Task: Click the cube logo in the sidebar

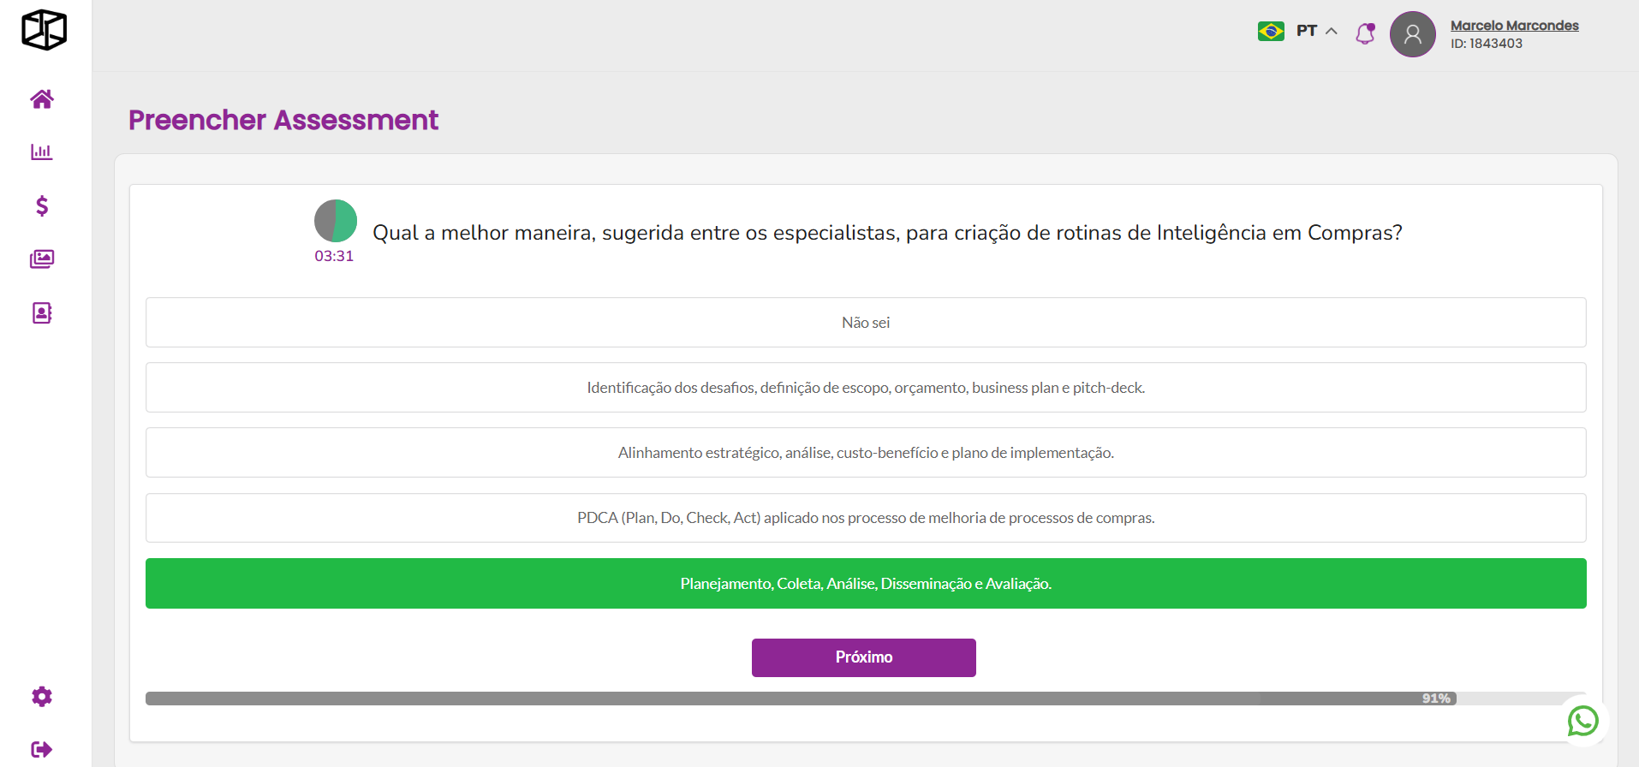Action: pos(44,30)
